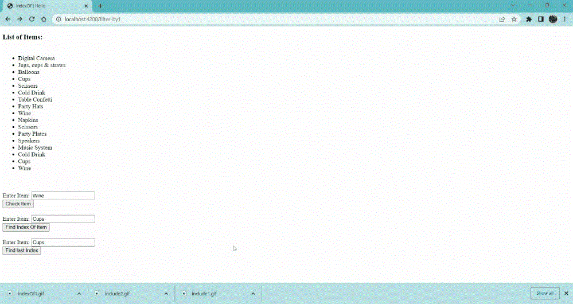Focus the input above Find Index Of Item
573x304 pixels.
click(x=63, y=219)
